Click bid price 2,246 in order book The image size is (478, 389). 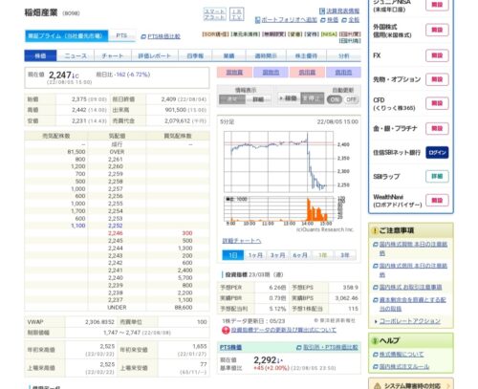pyautogui.click(x=115, y=233)
